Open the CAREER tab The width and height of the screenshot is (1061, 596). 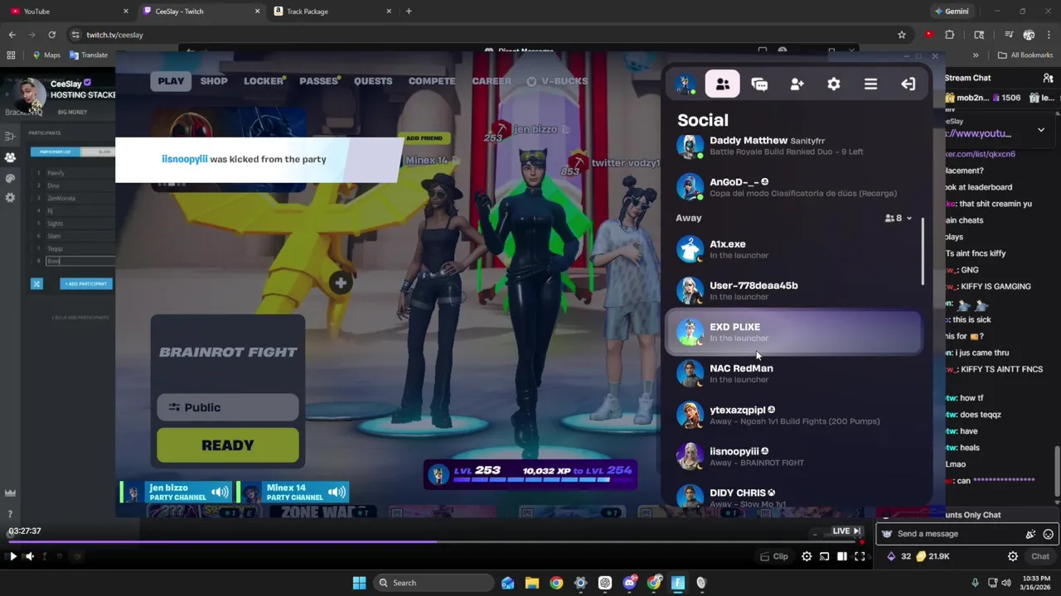pos(492,81)
